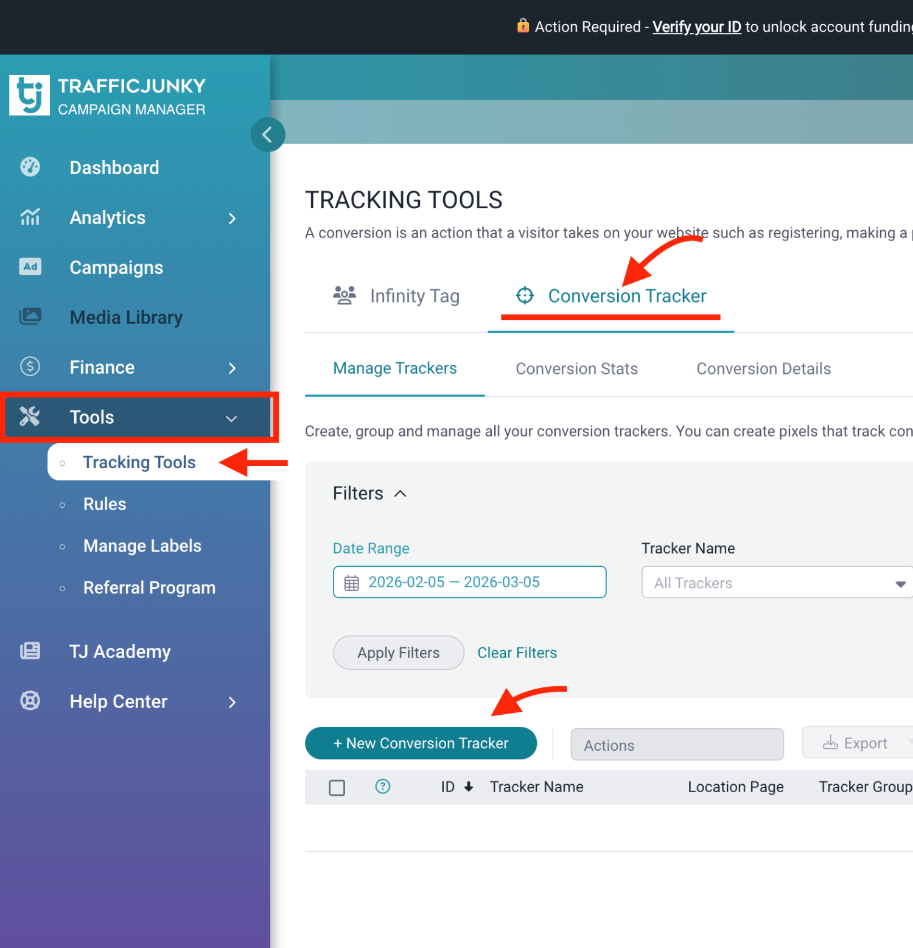Switch to the Infinity Tag tab

point(396,296)
